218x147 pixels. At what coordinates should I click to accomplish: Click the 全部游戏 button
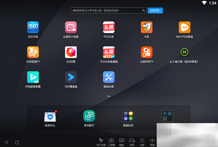[x=155, y=11]
